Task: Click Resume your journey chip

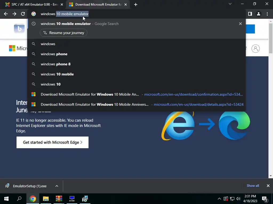Action: click(x=63, y=33)
